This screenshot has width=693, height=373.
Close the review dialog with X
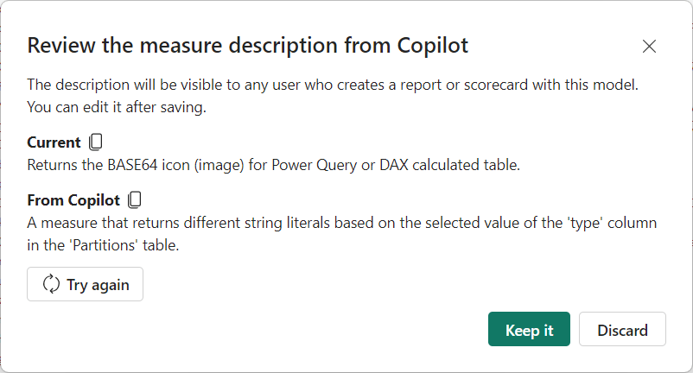click(x=649, y=47)
